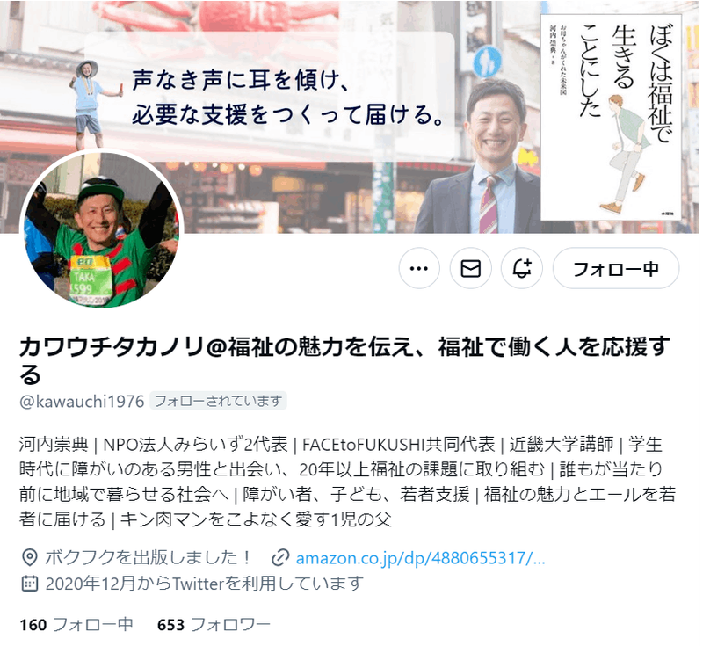Toggle the フォロー中 following button

pyautogui.click(x=616, y=269)
